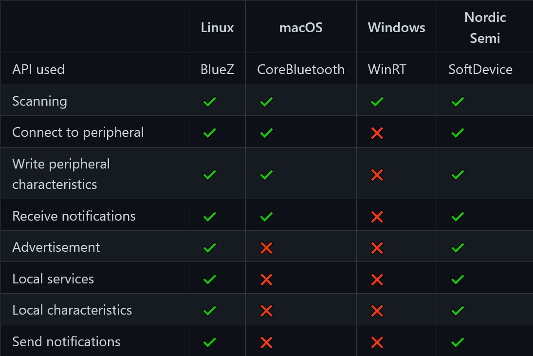The image size is (533, 356).
Task: Click the red X for macOS Advertisement
Action: (x=266, y=248)
